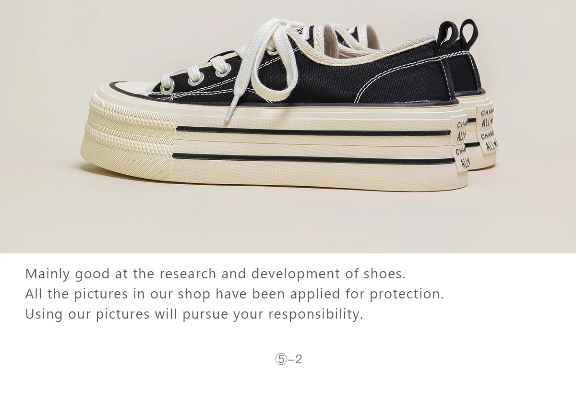This screenshot has height=405, width=576.
Task: Click the ⑤–2 image number label
Action: coord(288,359)
